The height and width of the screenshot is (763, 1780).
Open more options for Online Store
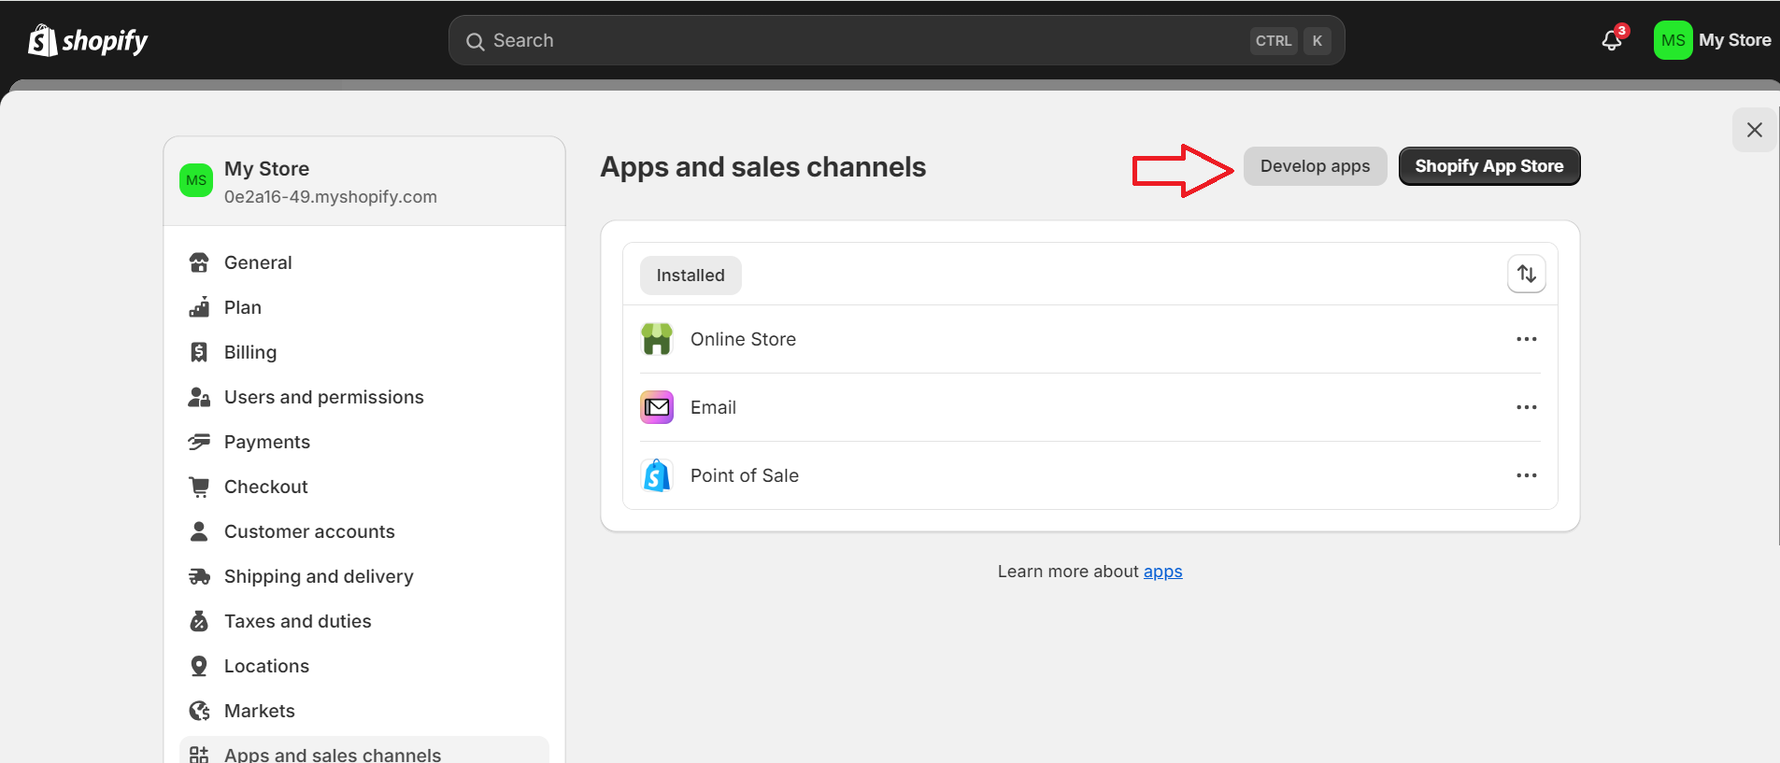(x=1526, y=339)
